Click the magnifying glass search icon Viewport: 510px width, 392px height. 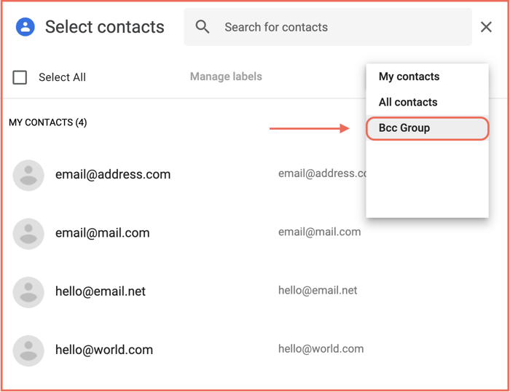tap(203, 28)
